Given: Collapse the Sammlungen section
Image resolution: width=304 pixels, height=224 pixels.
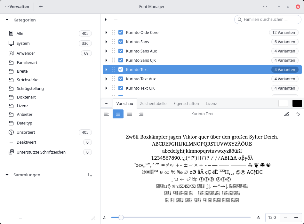Looking at the screenshot, I should tap(7, 175).
